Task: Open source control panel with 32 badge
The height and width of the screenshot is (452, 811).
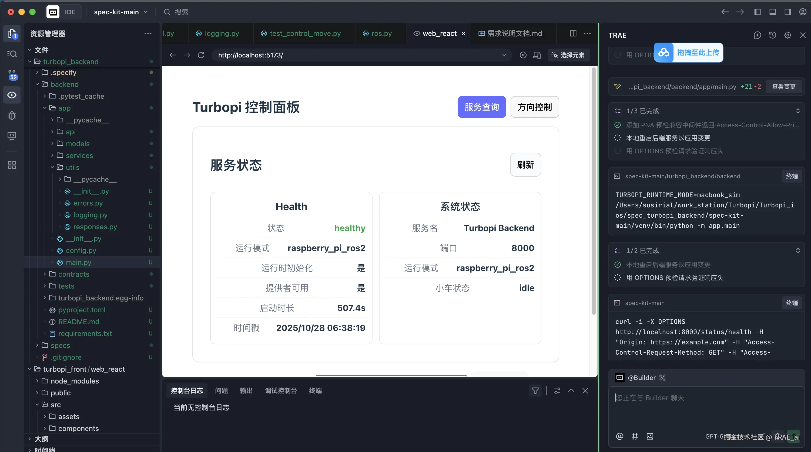Action: click(12, 75)
